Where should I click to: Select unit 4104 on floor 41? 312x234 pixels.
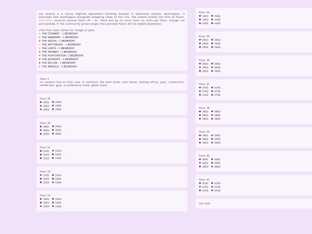[217, 183]
